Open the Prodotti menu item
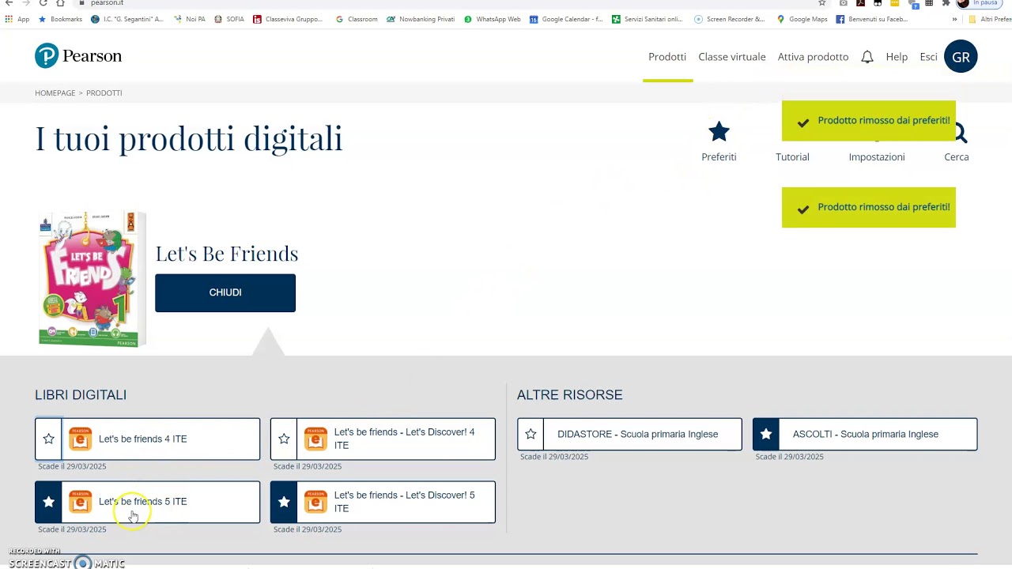Image resolution: width=1012 pixels, height=569 pixels. [667, 57]
